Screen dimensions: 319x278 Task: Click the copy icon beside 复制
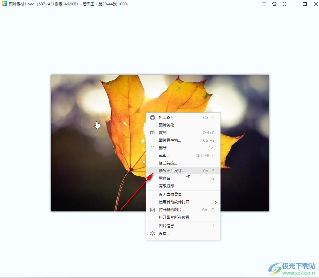point(153,133)
